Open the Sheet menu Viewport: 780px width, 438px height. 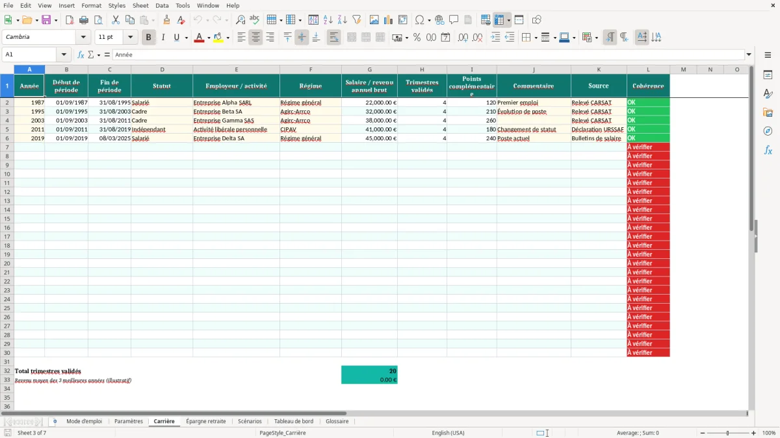pyautogui.click(x=140, y=5)
